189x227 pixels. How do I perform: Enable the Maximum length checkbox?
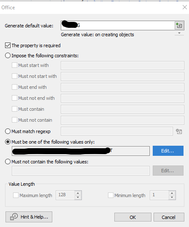(16, 195)
